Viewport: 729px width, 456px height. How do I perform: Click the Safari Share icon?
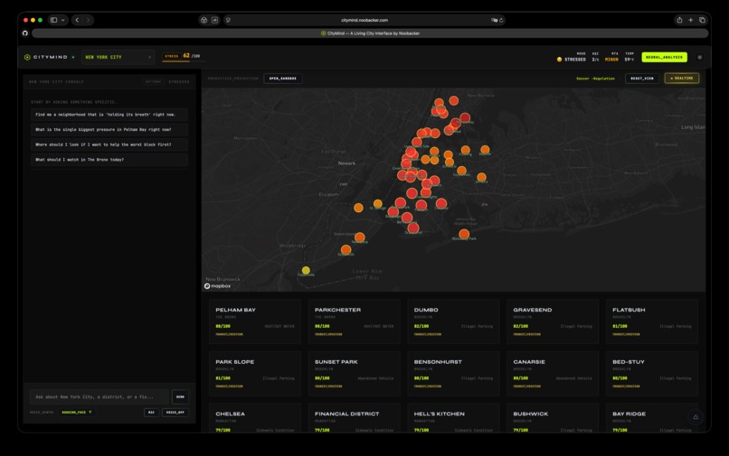tap(679, 20)
